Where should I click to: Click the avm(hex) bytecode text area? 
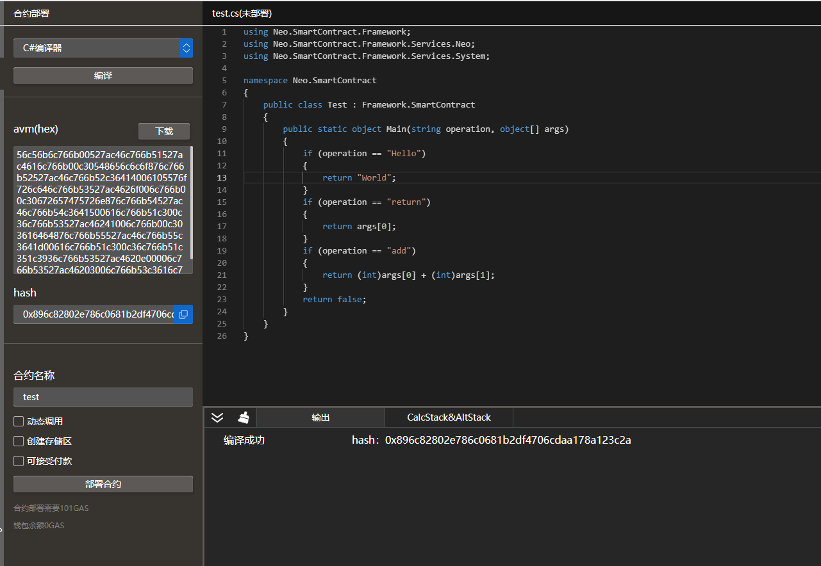99,210
